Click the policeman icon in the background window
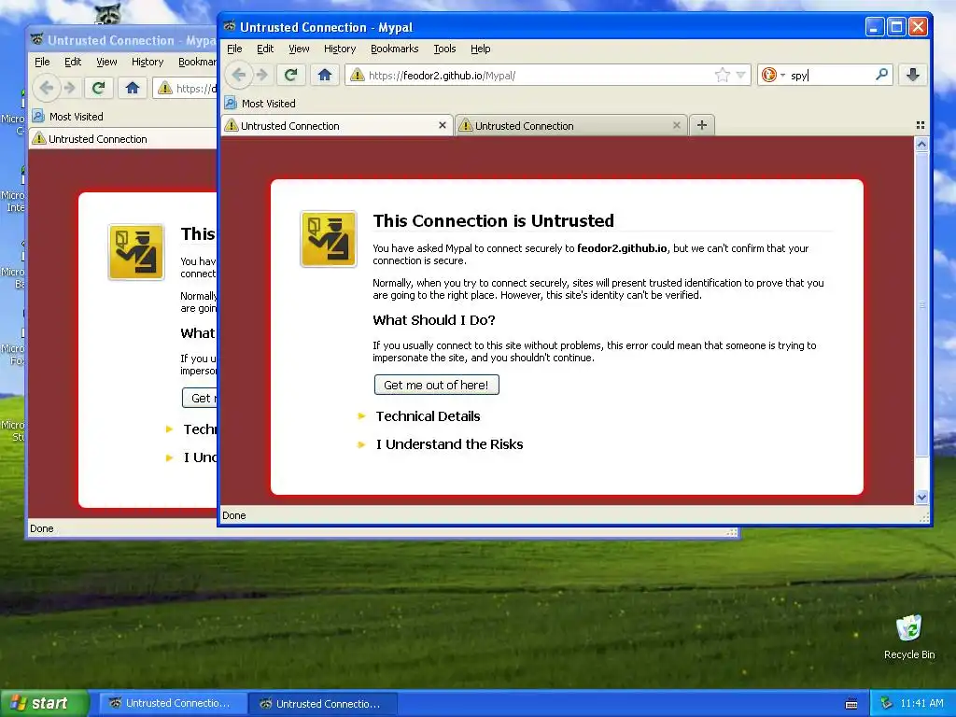Viewport: 956px width, 717px height. [x=136, y=252]
